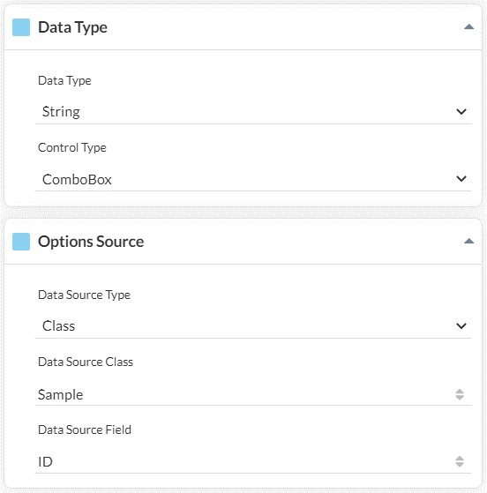Click the Data Type section title

point(72,27)
